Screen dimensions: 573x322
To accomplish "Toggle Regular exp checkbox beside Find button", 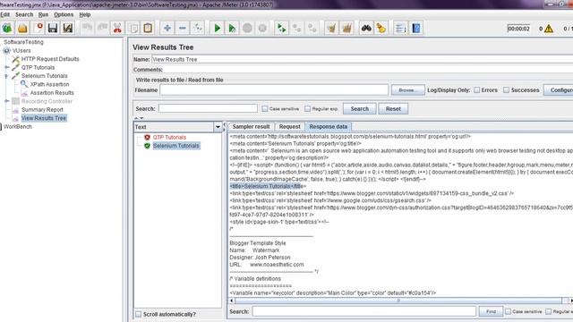I will tap(549, 311).
